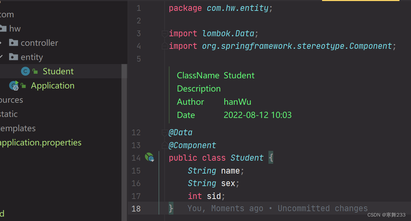This screenshot has width=411, height=221.
Task: Click the yellow highlight bar at the top right
Action: click(360, 1)
